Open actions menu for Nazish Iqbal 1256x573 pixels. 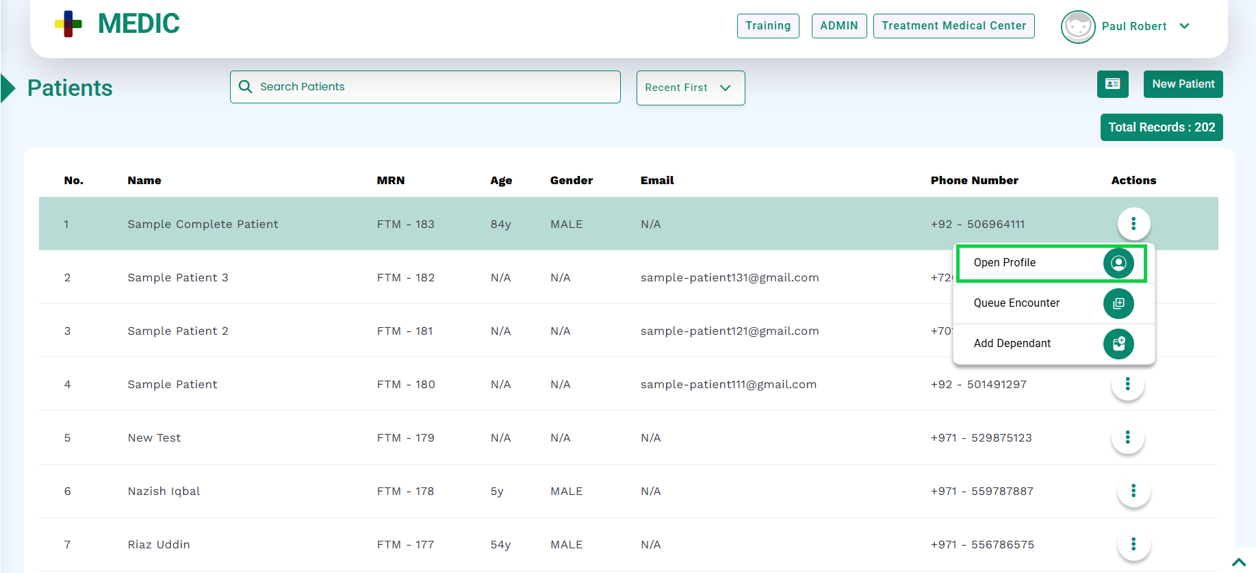1133,491
